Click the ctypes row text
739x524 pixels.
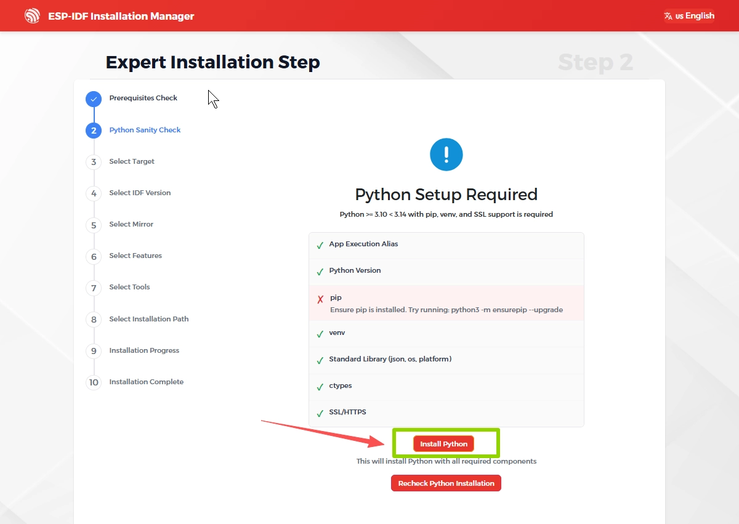(341, 385)
